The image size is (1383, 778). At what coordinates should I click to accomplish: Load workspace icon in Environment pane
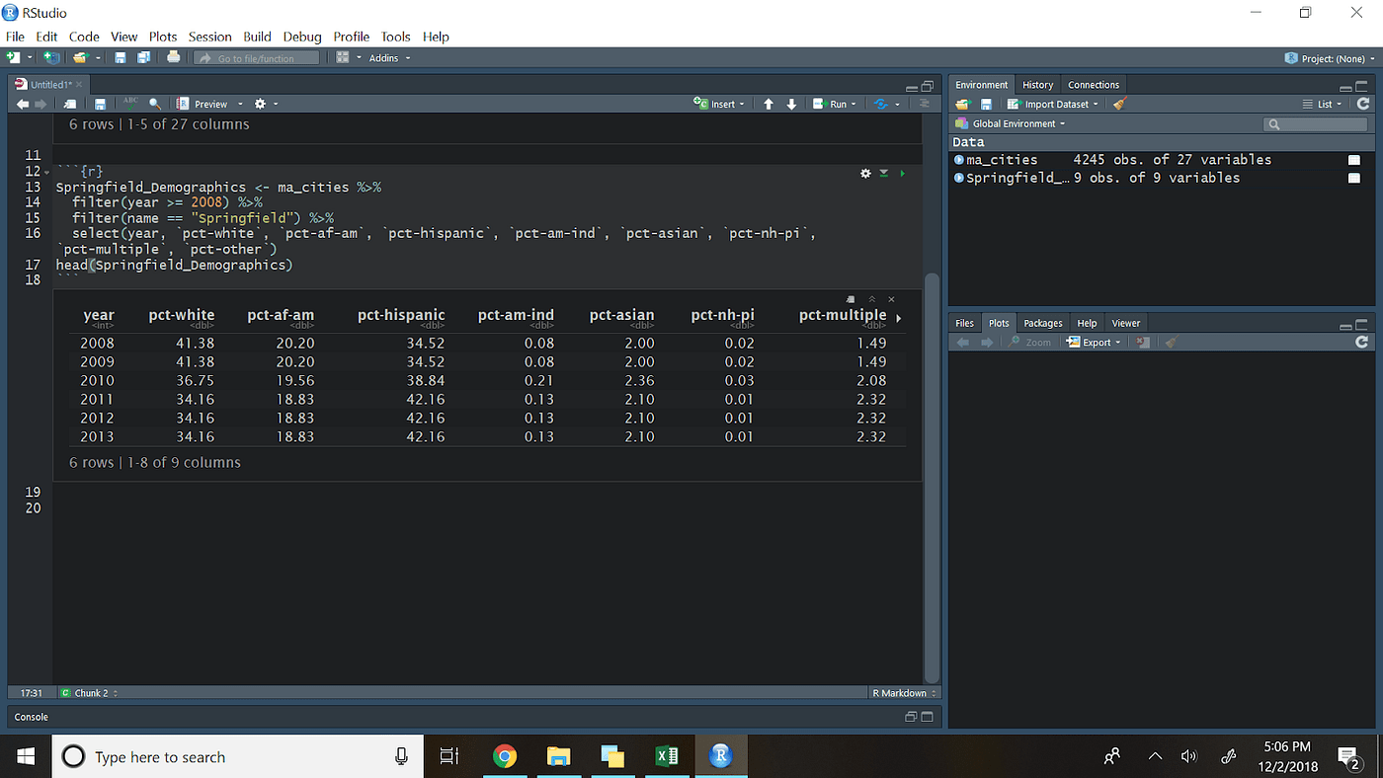point(963,104)
